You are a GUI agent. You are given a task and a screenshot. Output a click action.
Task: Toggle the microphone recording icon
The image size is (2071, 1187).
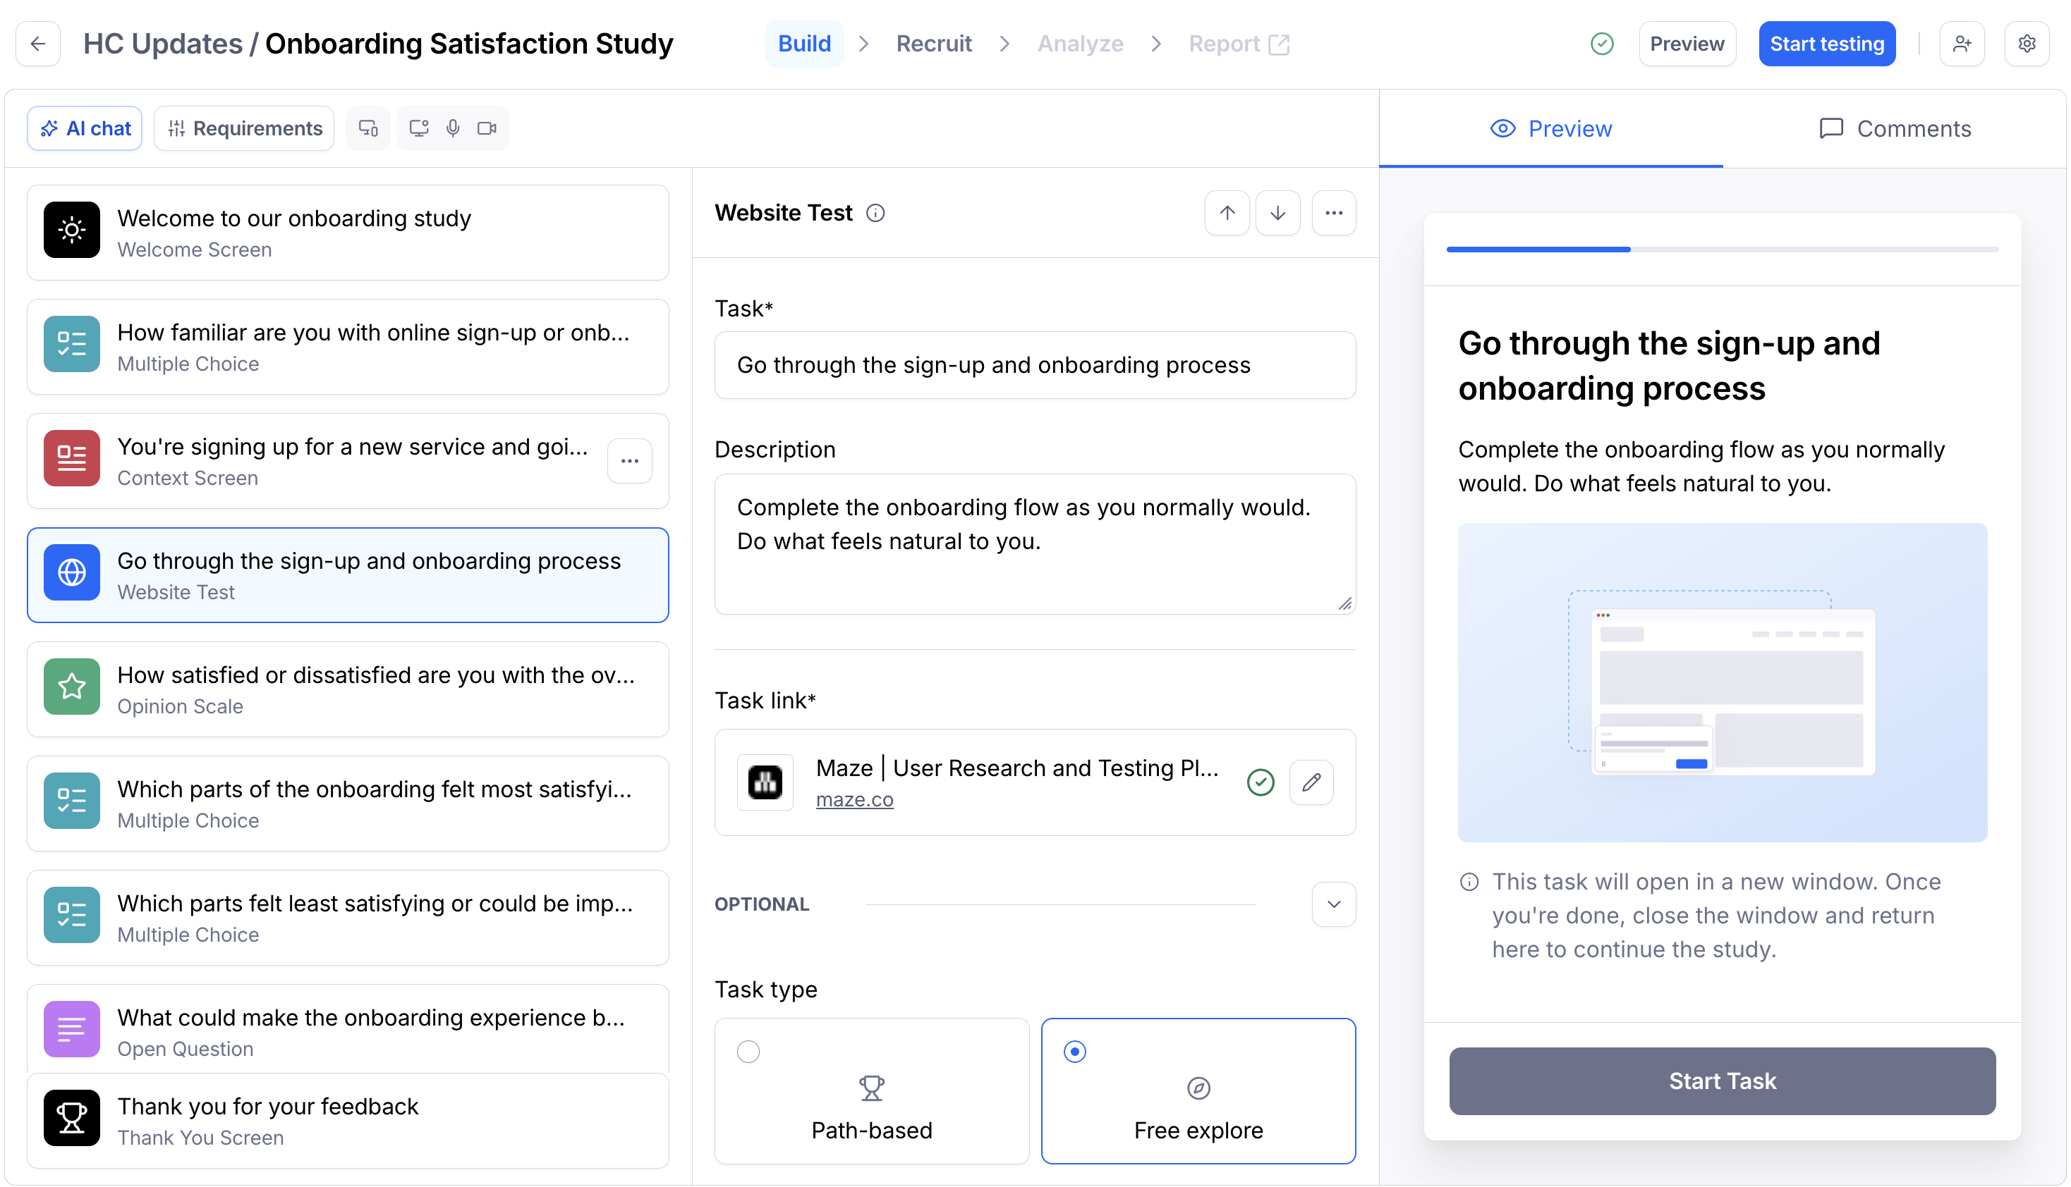[453, 128]
